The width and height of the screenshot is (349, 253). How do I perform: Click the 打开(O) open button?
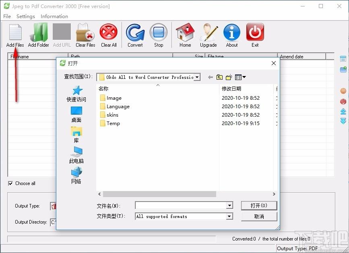pyautogui.click(x=259, y=206)
